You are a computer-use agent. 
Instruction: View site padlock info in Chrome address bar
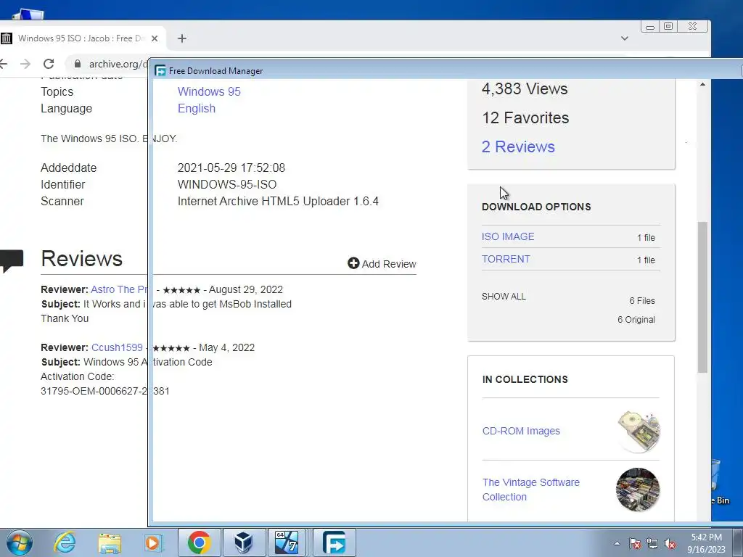pos(78,64)
